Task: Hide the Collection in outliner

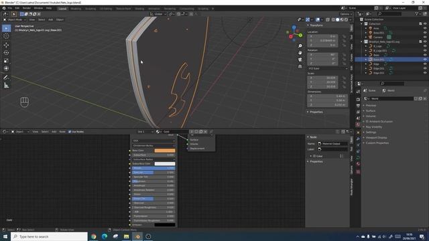Action: (x=425, y=24)
